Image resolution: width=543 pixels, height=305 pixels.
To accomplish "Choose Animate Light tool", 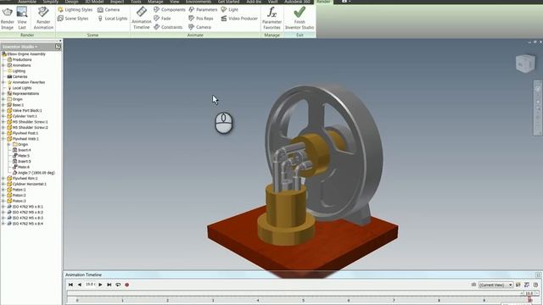I will (230, 9).
